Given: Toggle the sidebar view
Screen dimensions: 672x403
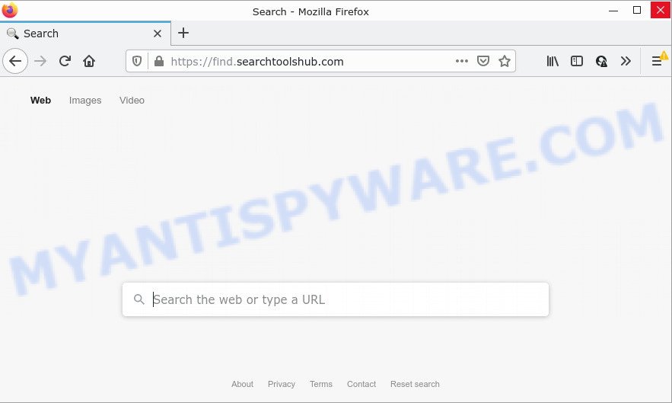Looking at the screenshot, I should [577, 62].
